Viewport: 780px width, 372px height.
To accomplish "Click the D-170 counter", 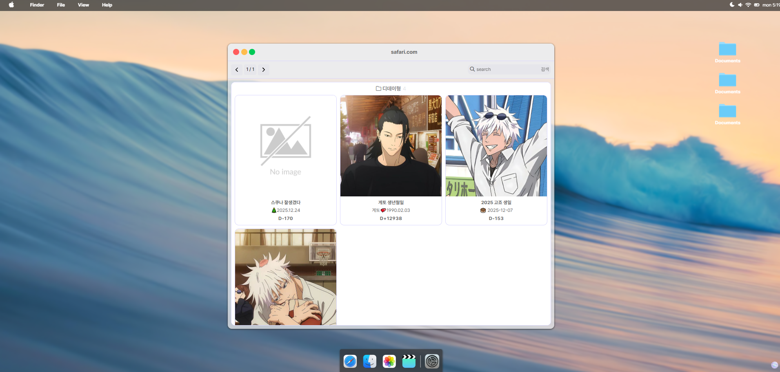I will [286, 218].
